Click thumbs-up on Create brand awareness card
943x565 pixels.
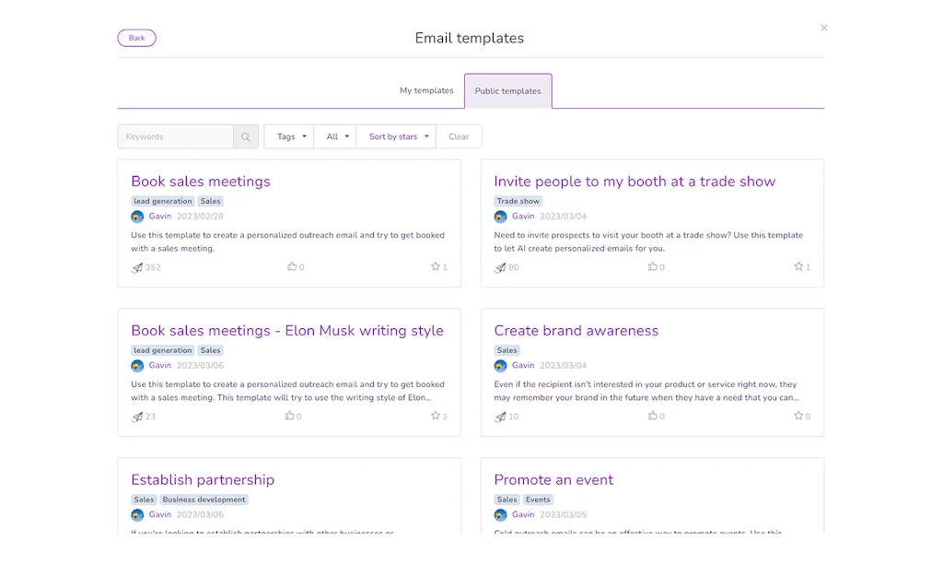(653, 417)
